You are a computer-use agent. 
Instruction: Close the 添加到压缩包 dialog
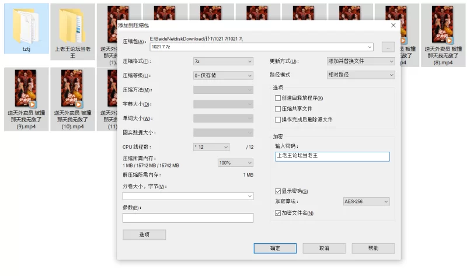393,25
